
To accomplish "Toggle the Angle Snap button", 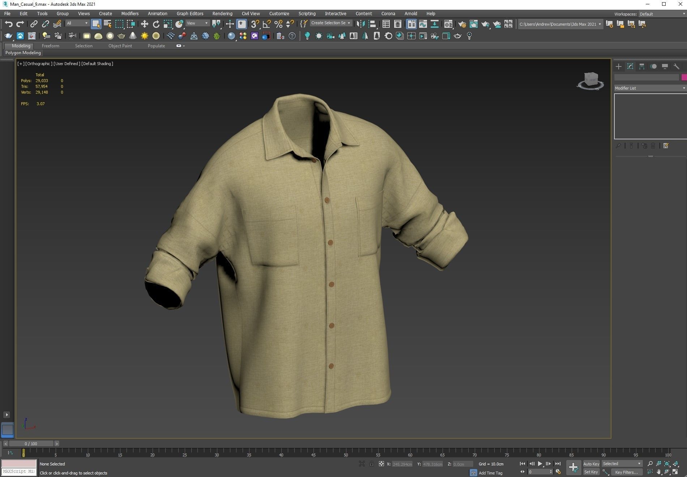I will pyautogui.click(x=266, y=24).
